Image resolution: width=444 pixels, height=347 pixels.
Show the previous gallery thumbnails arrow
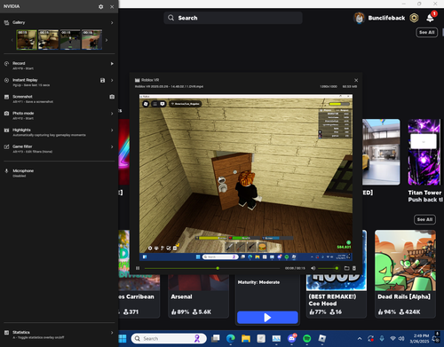pyautogui.click(x=12, y=40)
